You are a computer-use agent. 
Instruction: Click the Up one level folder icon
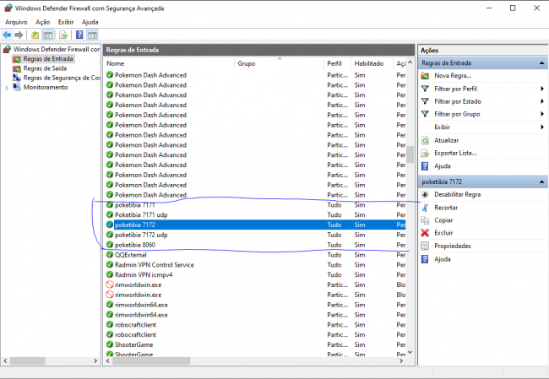(35, 35)
